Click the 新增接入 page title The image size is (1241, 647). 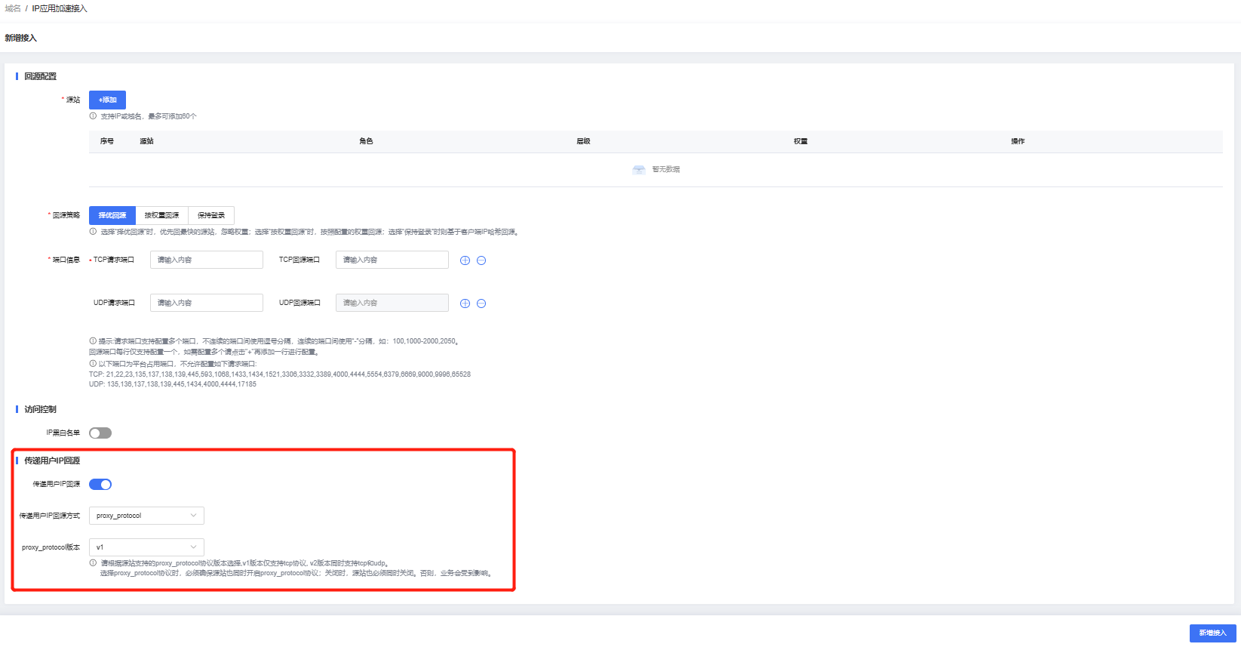[x=20, y=38]
